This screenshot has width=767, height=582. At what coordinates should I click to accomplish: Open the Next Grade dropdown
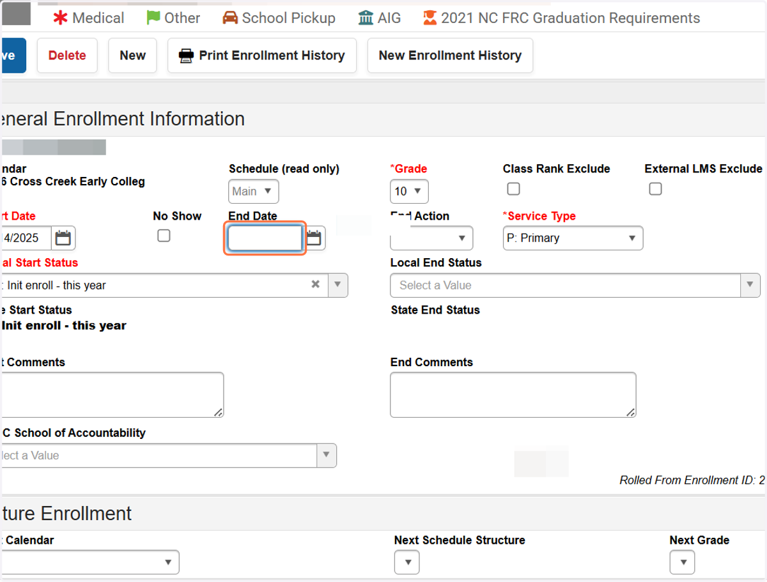(x=683, y=562)
